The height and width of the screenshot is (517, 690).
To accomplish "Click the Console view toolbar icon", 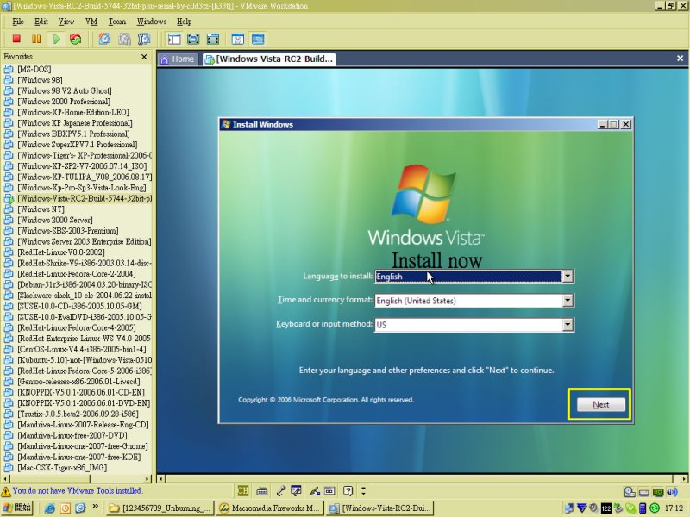I will (258, 39).
